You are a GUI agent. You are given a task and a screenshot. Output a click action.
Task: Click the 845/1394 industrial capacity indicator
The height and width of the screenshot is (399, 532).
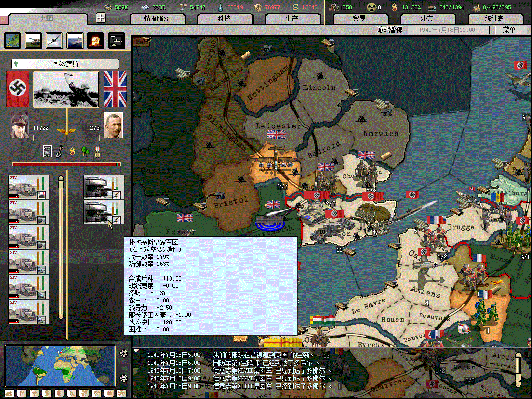coord(446,7)
